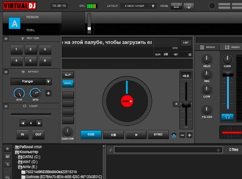Viewport: 242px width, 179px height.
Task: Click the pause/stutter button
Action: 114,135
